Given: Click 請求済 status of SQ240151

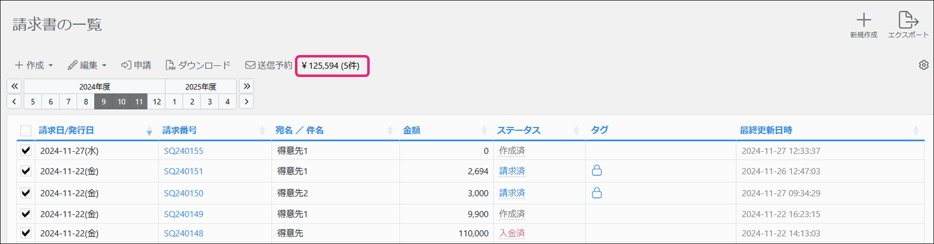Looking at the screenshot, I should (512, 171).
